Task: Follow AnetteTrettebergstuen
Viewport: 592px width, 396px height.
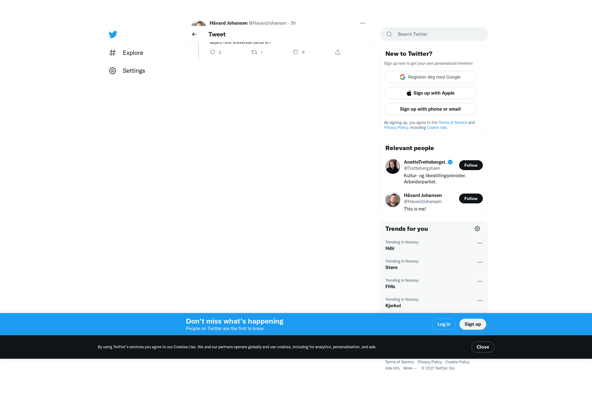Action: (x=471, y=165)
